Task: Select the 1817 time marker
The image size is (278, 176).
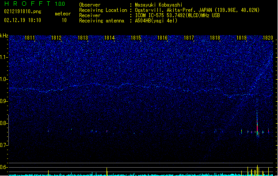Action: (189, 38)
